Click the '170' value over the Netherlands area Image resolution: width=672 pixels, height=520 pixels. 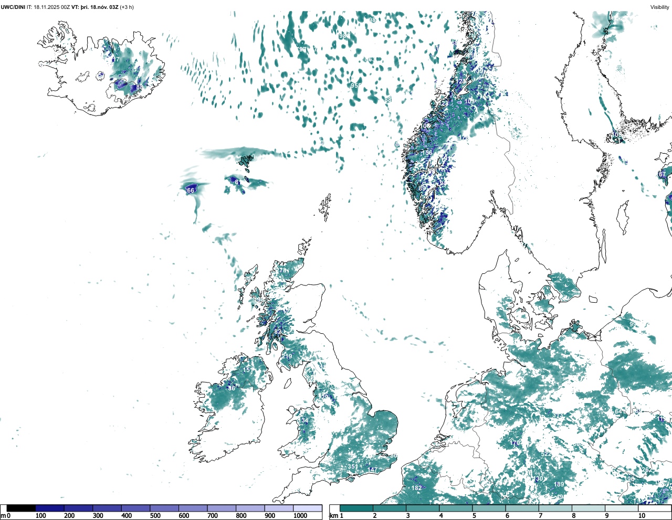pos(515,443)
